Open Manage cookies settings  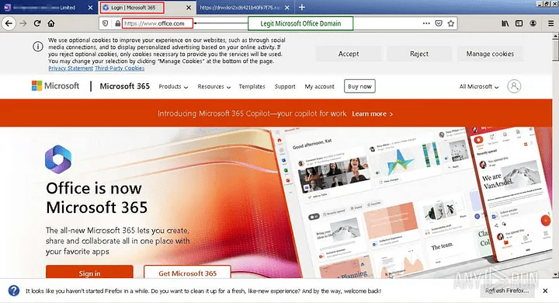pos(490,54)
